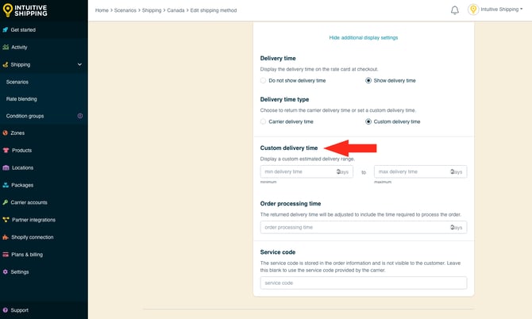Click the Products shirt icon
532x319 pixels.
coord(6,150)
